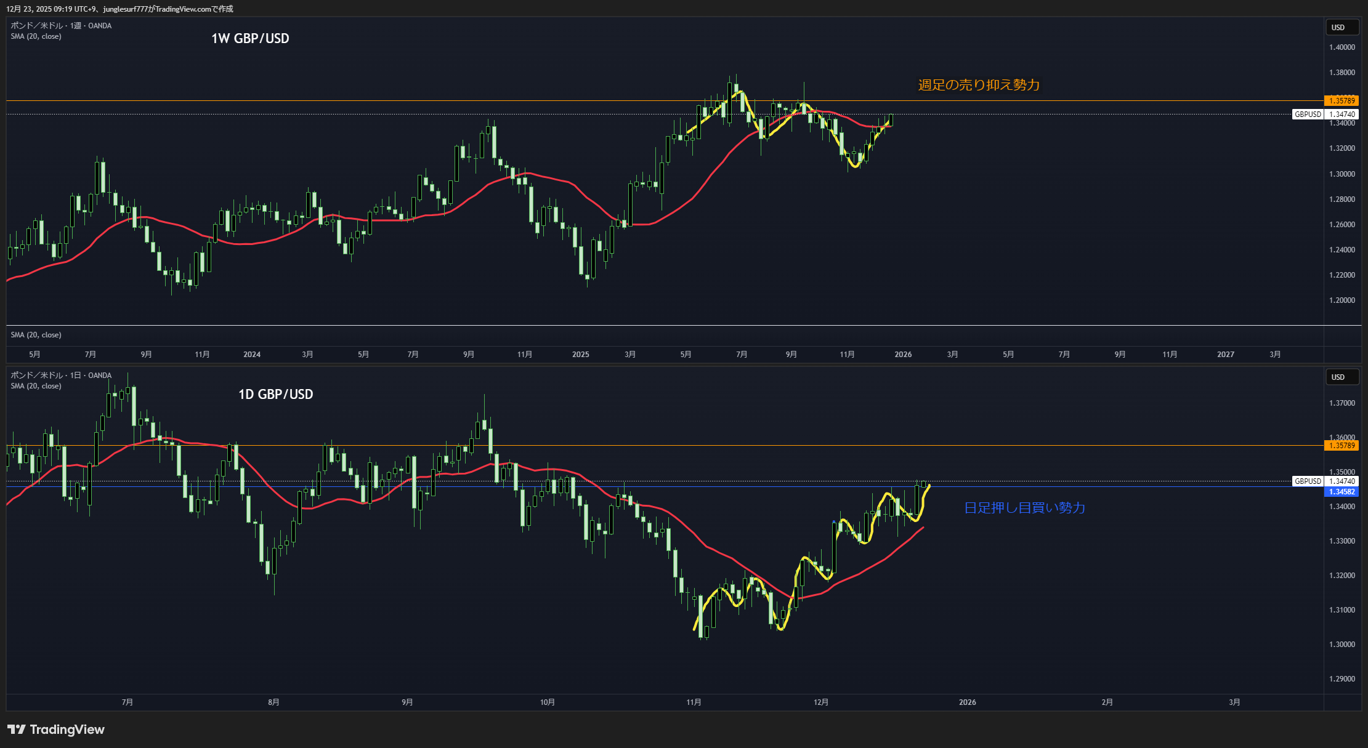
Task: Click orange 1.35789 label on daily axis
Action: click(1341, 445)
